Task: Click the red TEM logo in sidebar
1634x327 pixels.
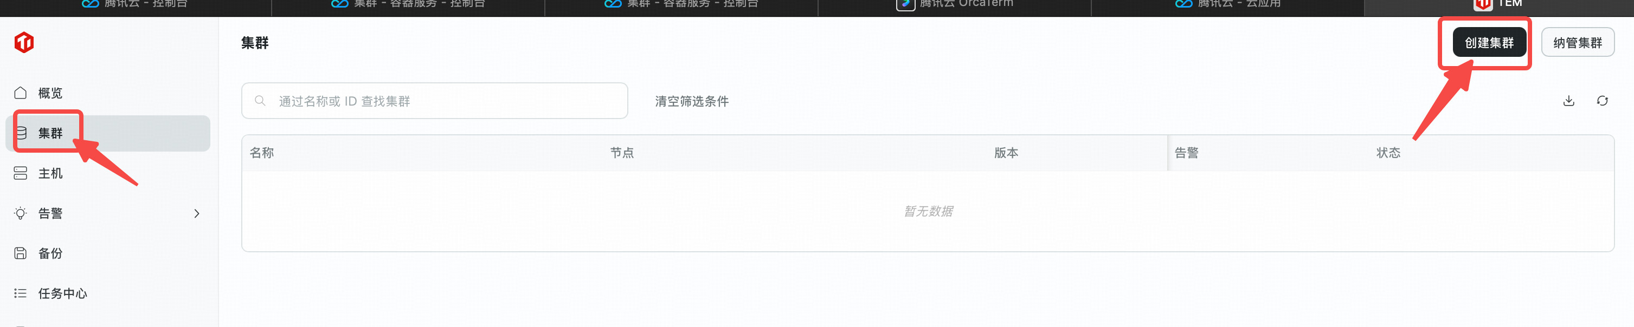Action: 24,42
